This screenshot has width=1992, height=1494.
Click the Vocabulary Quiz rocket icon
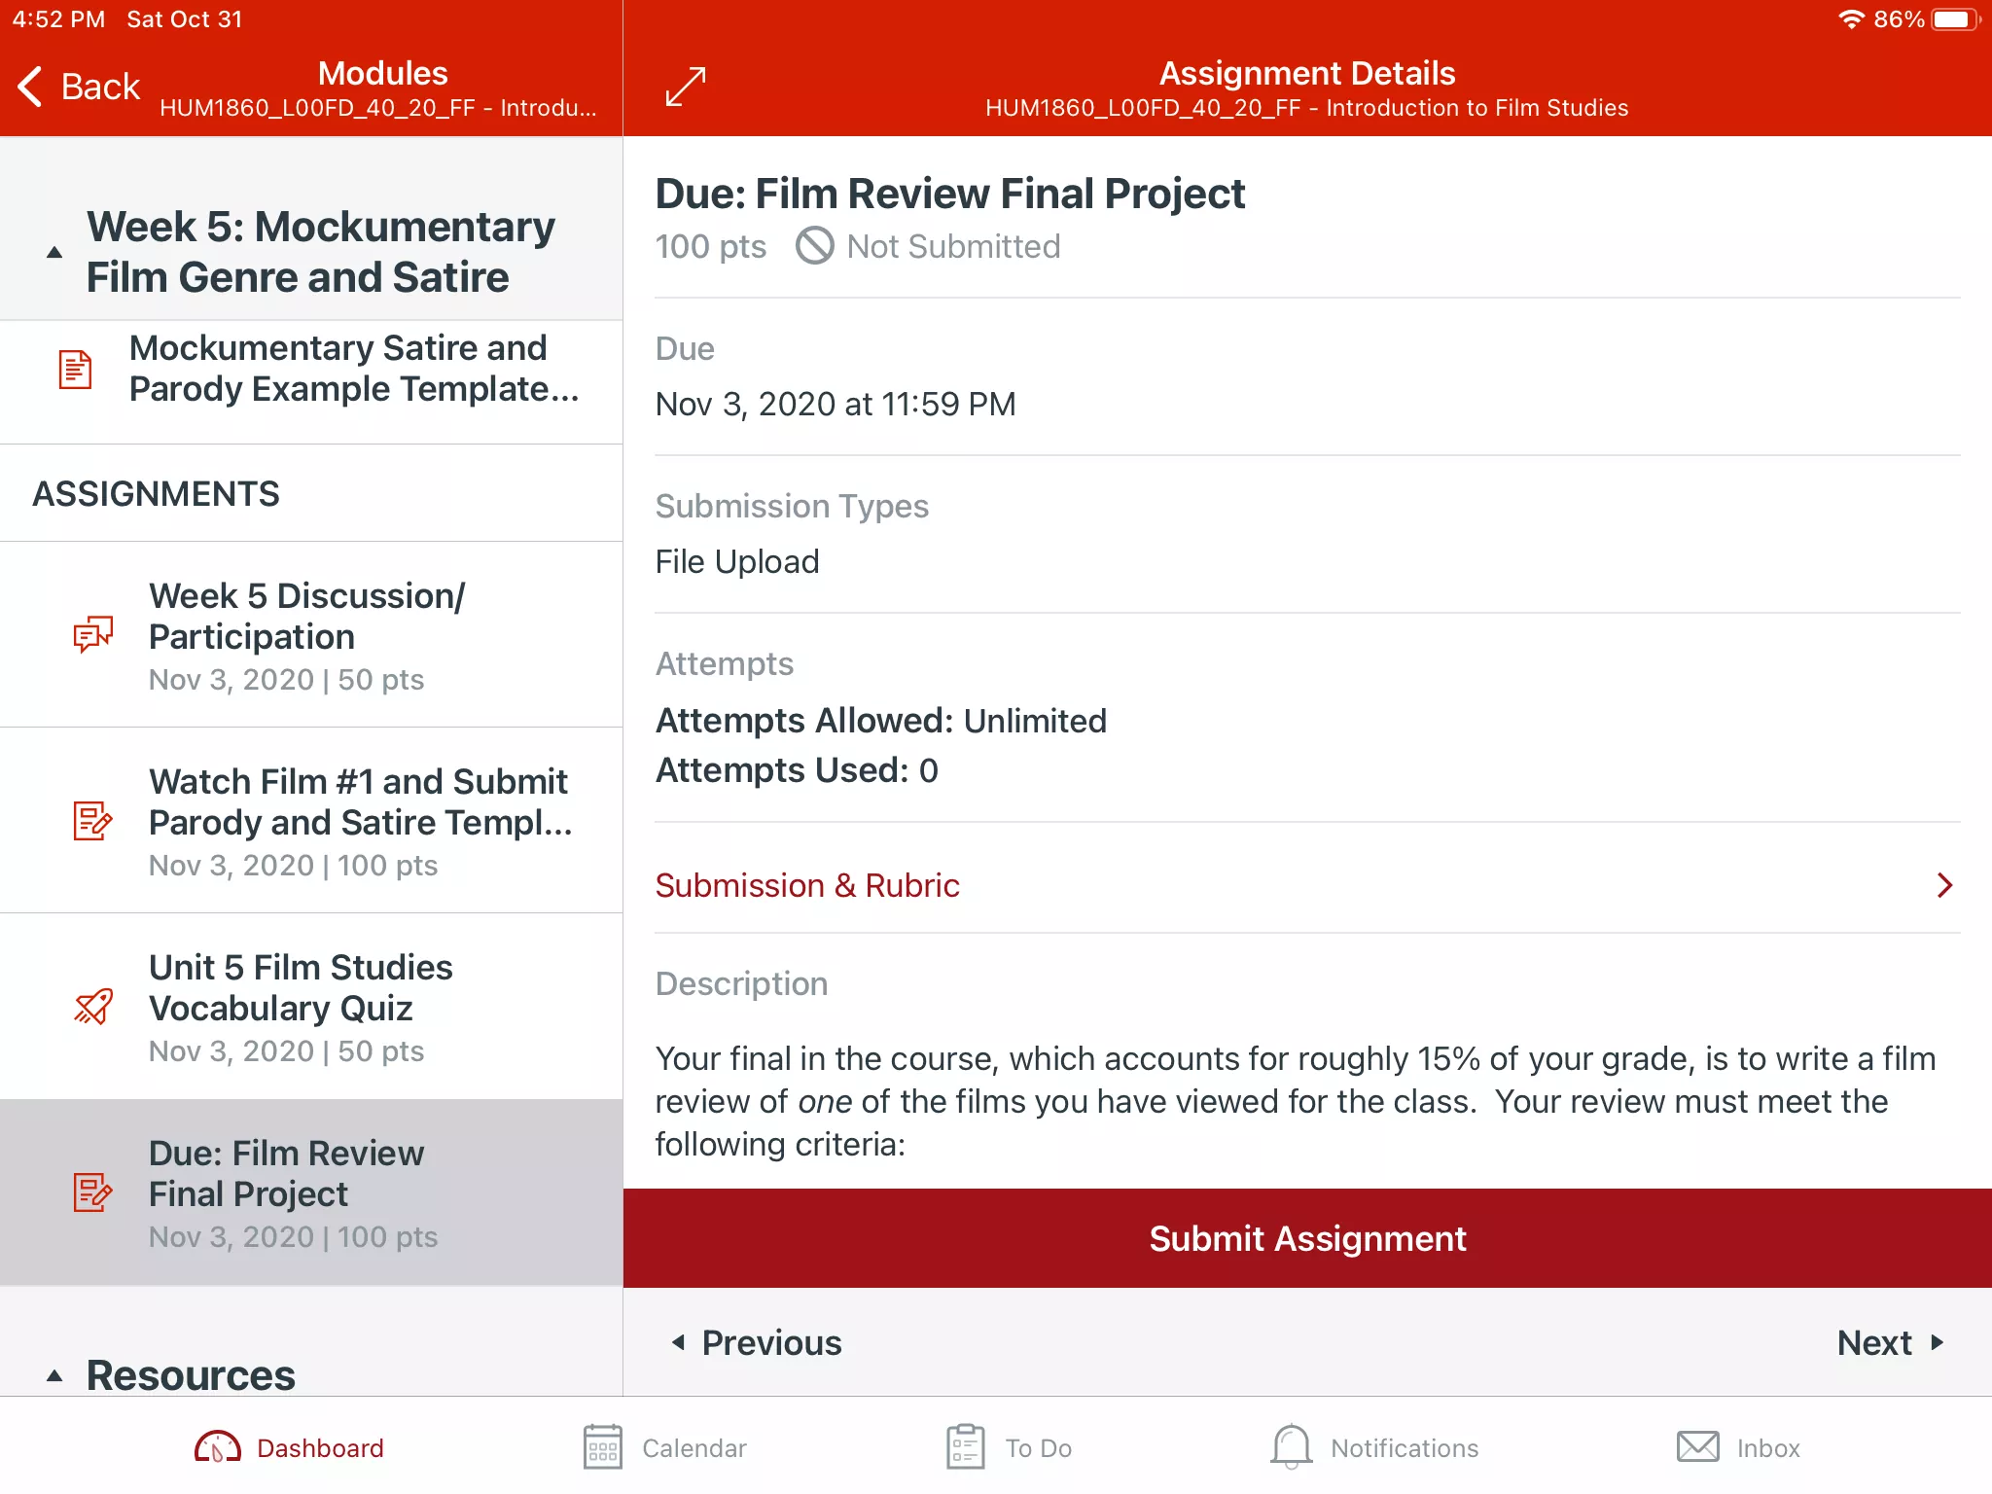93,1007
